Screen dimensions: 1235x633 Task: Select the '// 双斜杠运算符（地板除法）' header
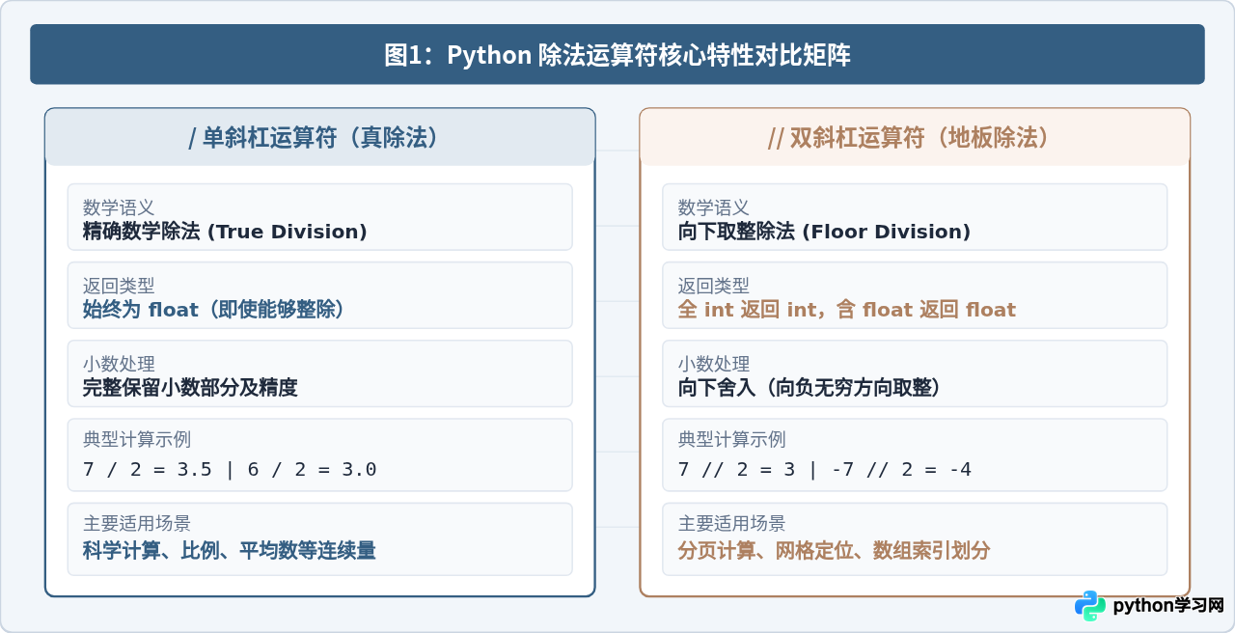915,137
